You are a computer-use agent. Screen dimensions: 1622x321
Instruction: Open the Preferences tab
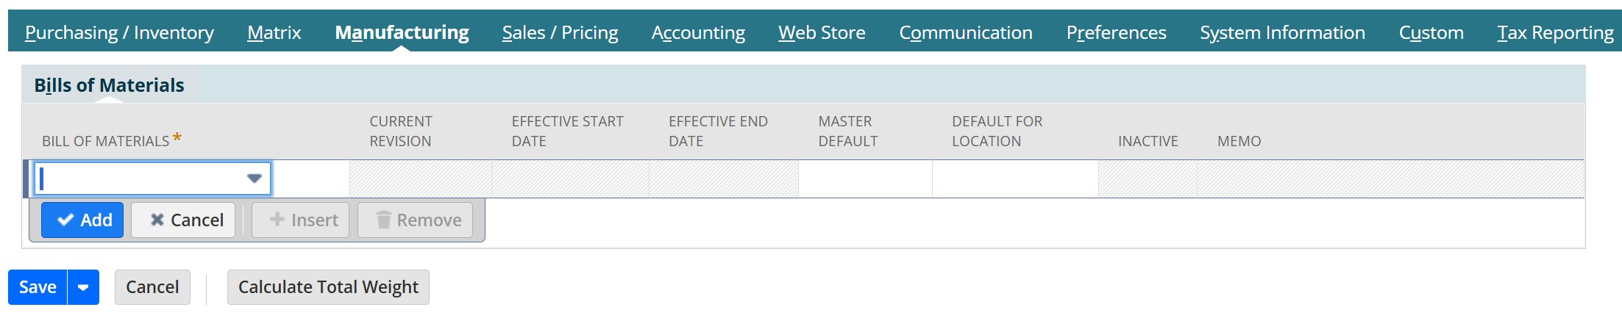(1116, 32)
